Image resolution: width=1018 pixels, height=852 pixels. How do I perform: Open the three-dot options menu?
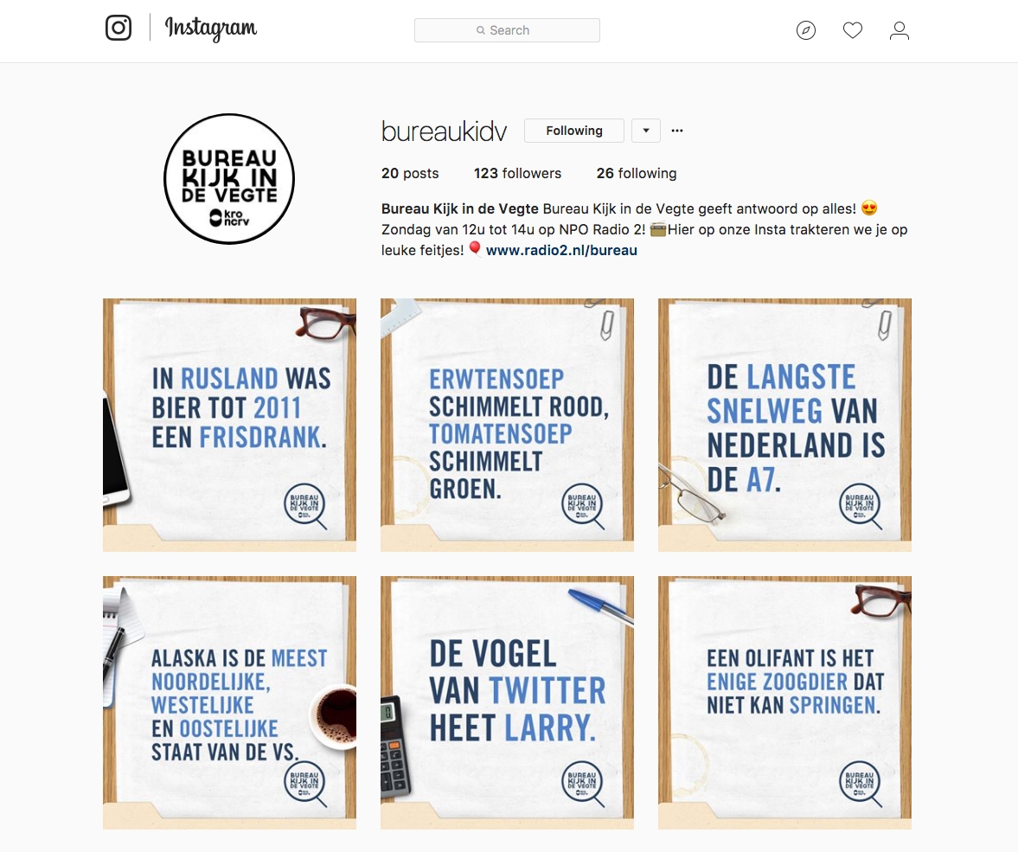point(677,131)
